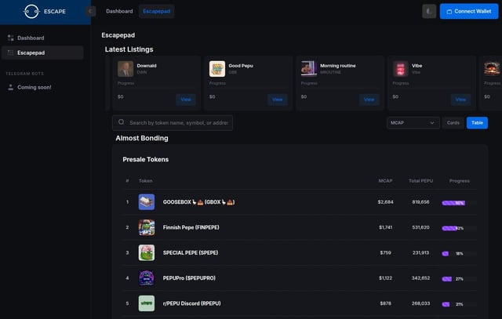Click the Morning routine token icon

click(x=309, y=68)
